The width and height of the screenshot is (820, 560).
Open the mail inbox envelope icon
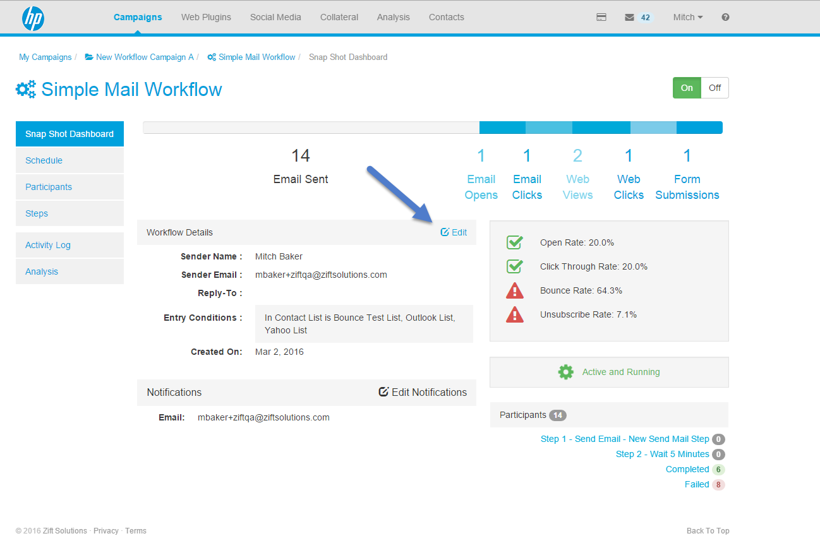pos(629,18)
